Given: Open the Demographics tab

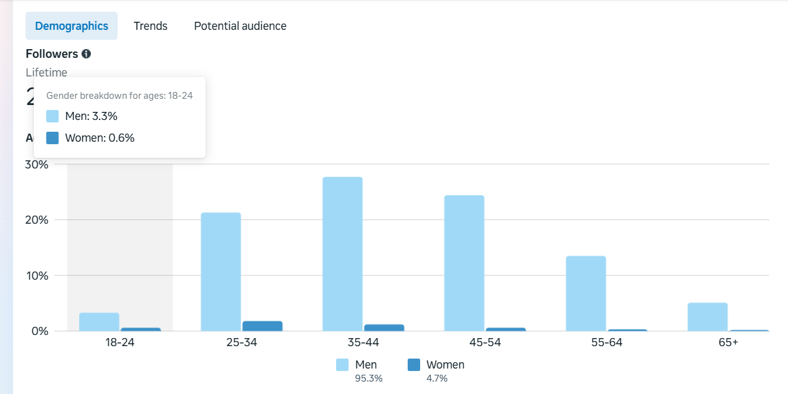Looking at the screenshot, I should tap(72, 26).
